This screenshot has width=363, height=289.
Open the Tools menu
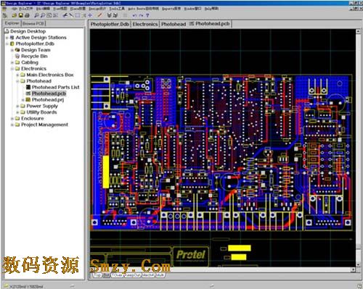point(117,9)
